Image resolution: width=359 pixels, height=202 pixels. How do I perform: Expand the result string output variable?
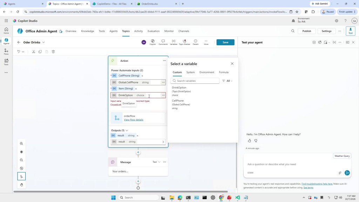[x=163, y=142]
